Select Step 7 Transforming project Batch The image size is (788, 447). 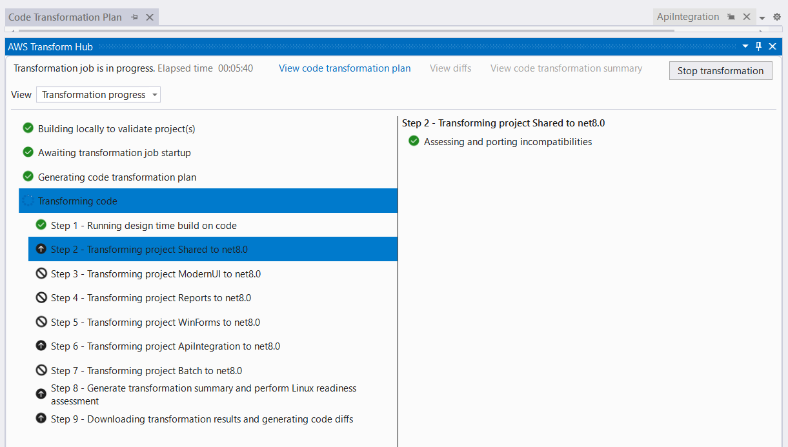212,370
